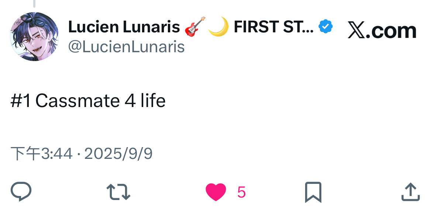The height and width of the screenshot is (221, 435).
Task: Open Lucien Lunaris profile picture
Action: coord(34,36)
